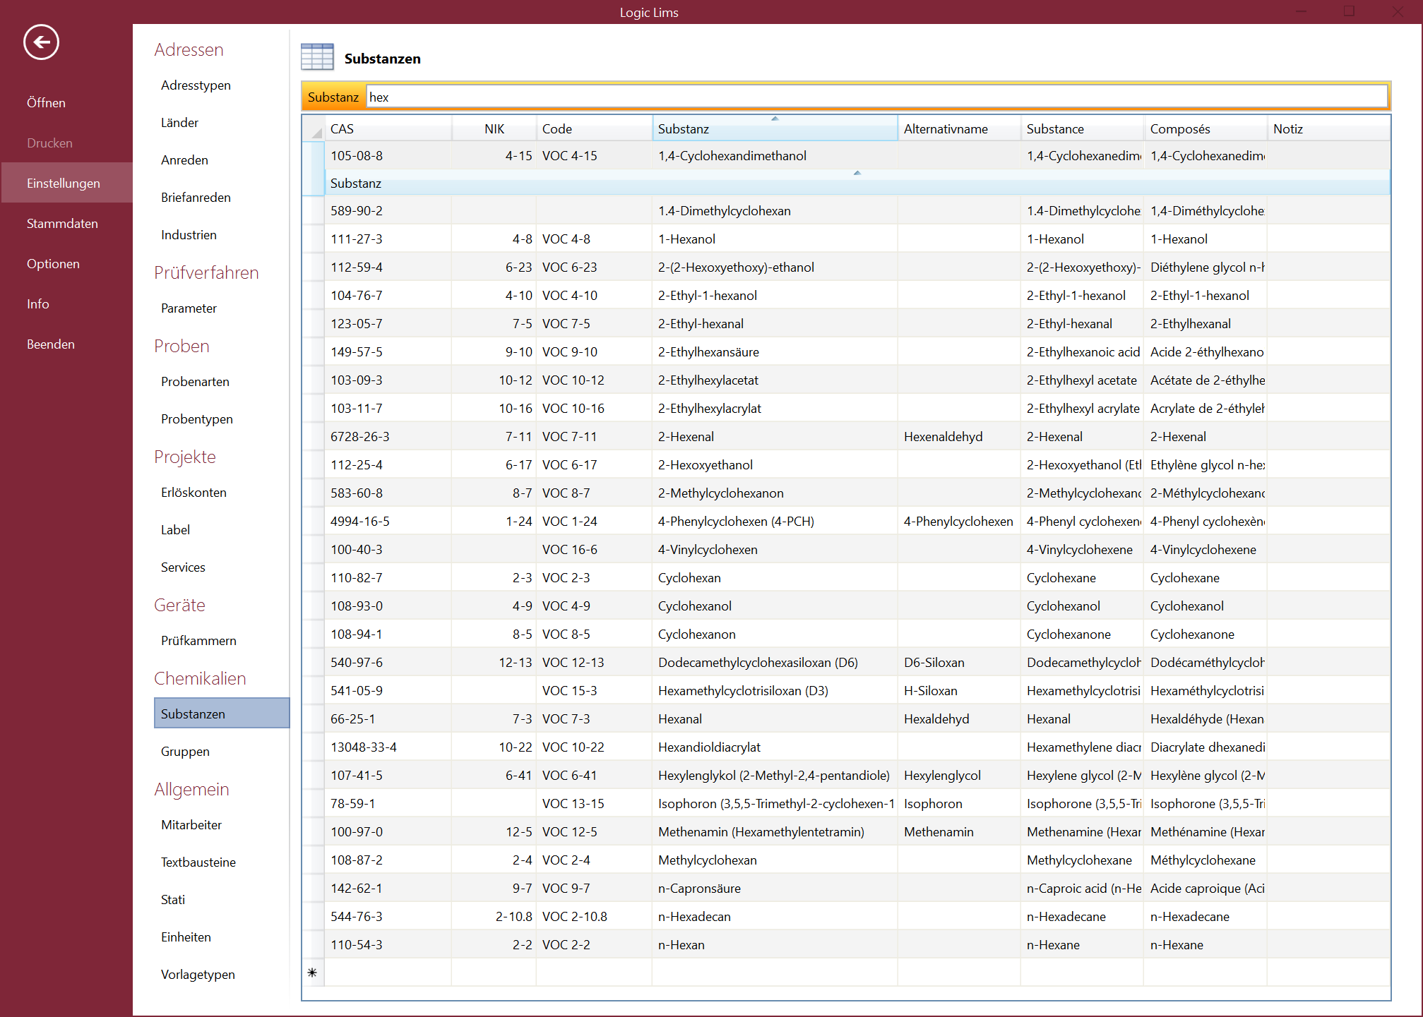This screenshot has height=1017, width=1423.
Task: Select the 2-Hexoxyethanol Substanz cell
Action: pos(775,465)
